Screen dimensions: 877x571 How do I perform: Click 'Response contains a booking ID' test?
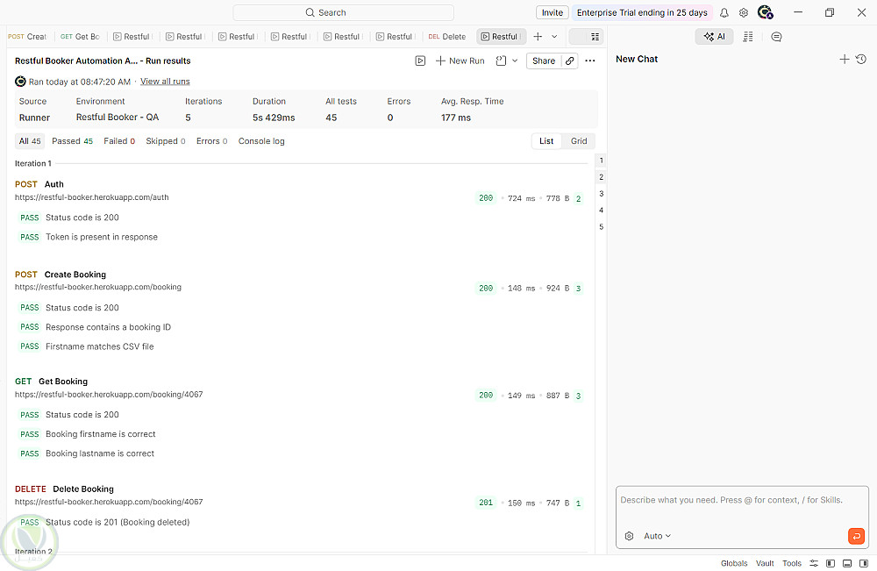click(109, 327)
